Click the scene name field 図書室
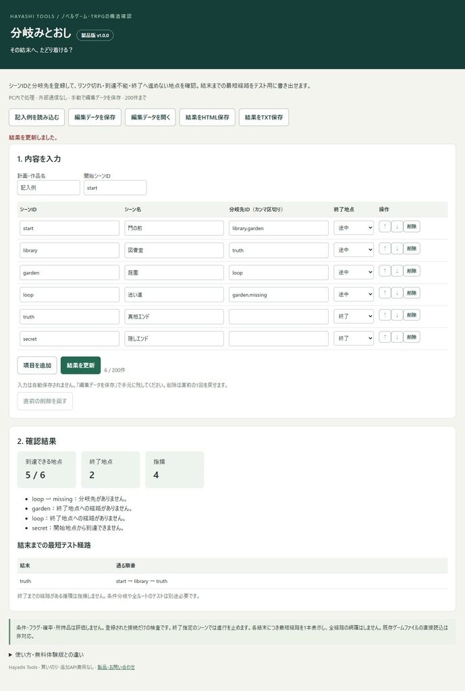 click(174, 250)
